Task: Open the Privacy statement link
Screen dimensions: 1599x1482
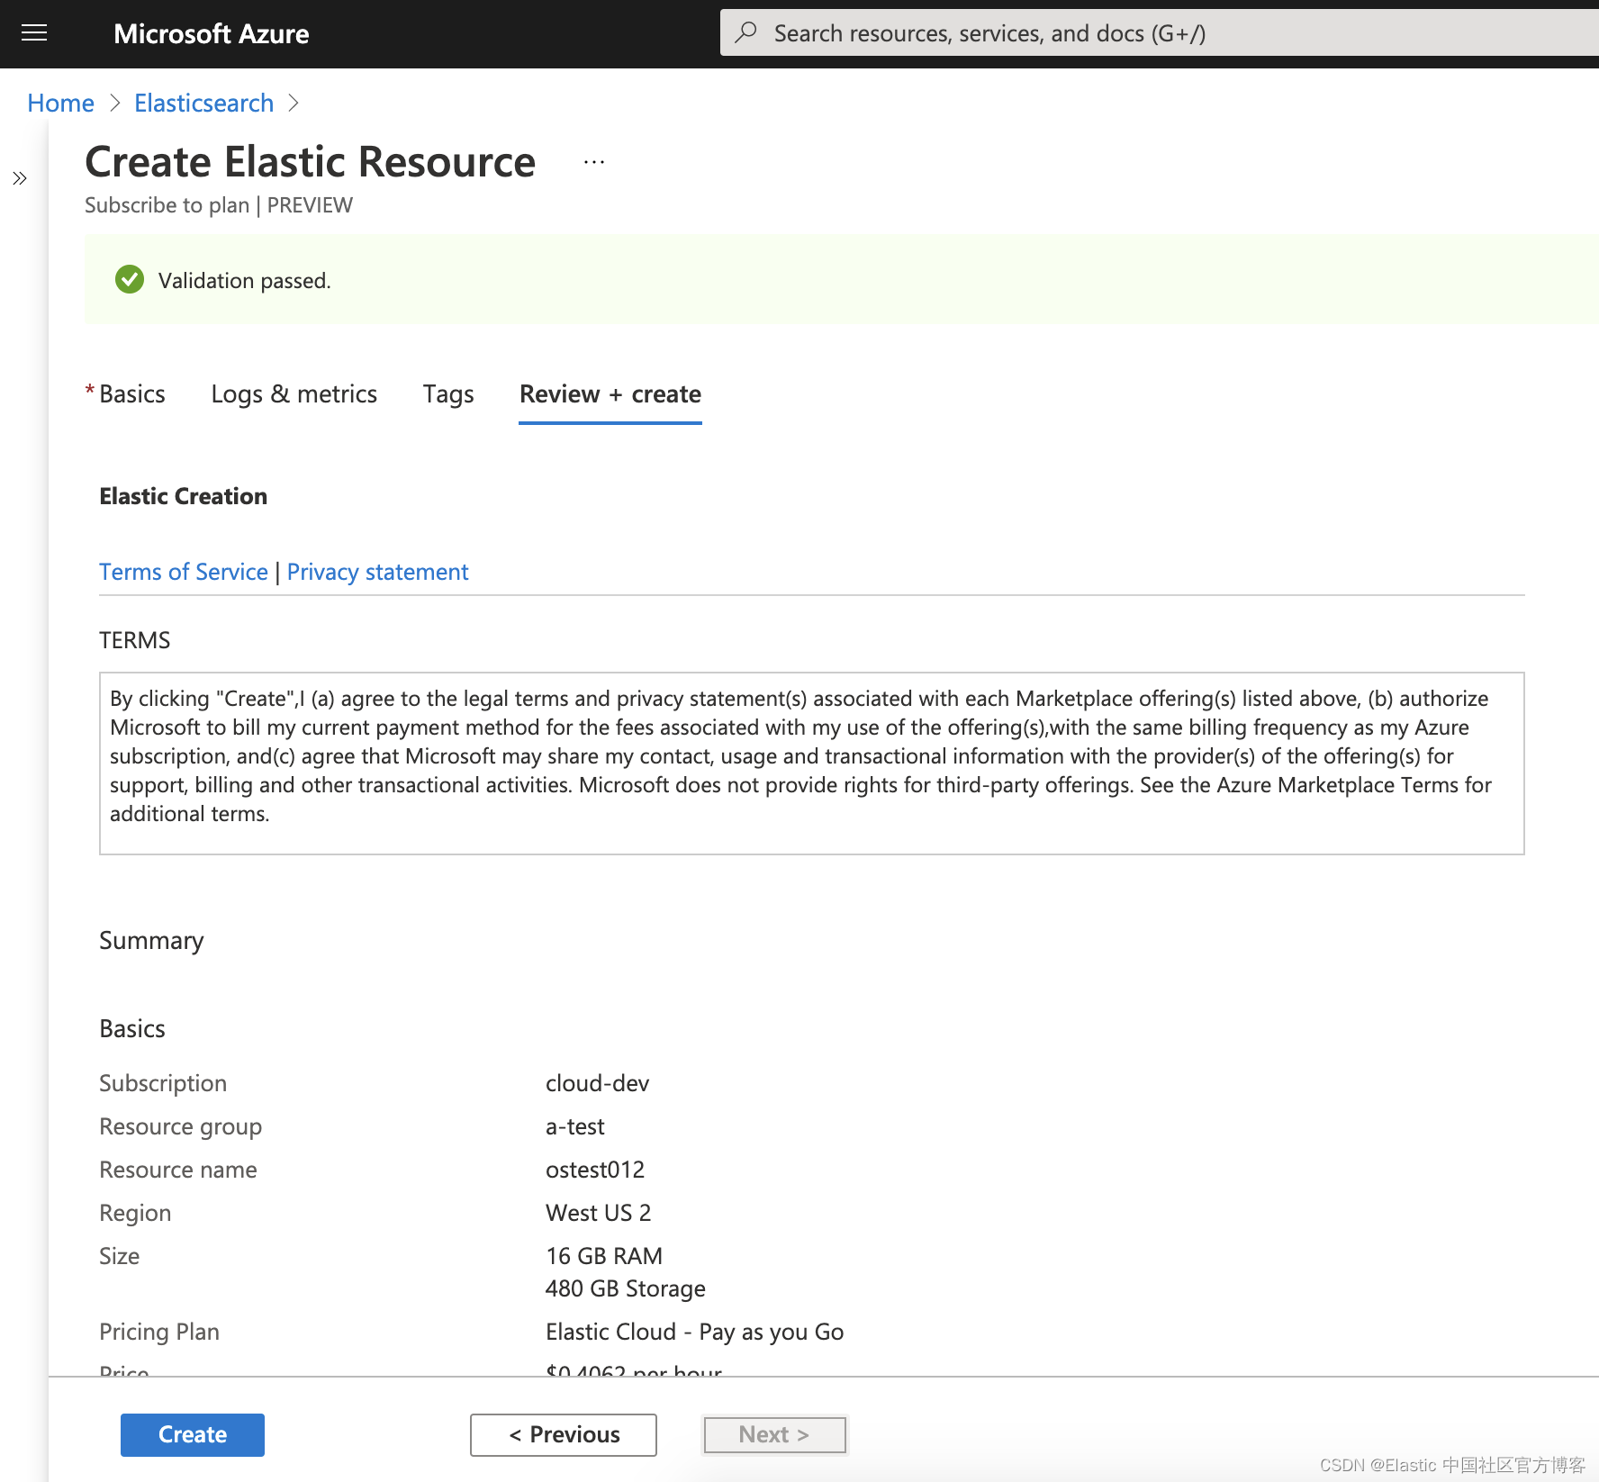Action: [x=377, y=571]
